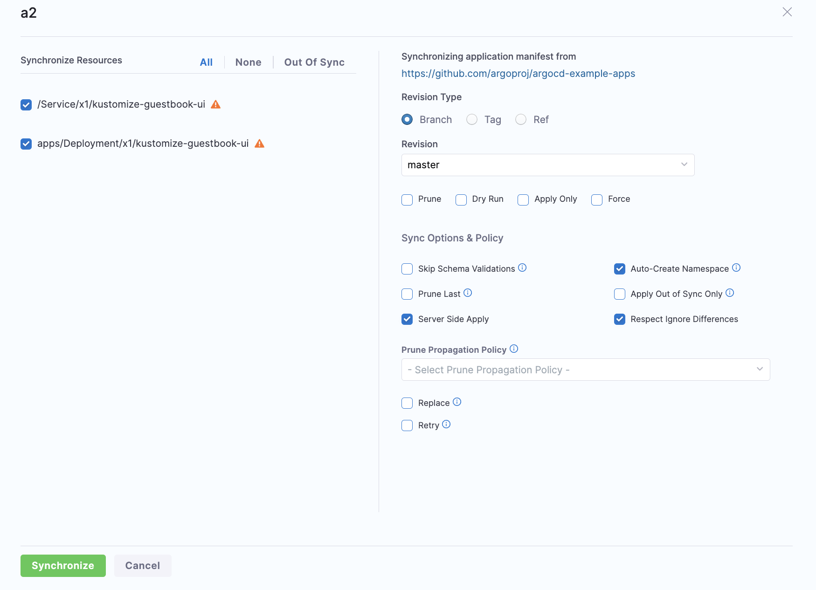Click info icon next to Retry option

pos(446,425)
